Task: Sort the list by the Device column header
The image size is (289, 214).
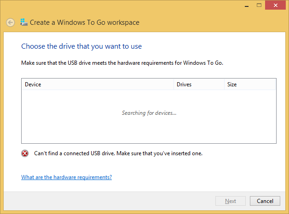Action: tap(98, 84)
